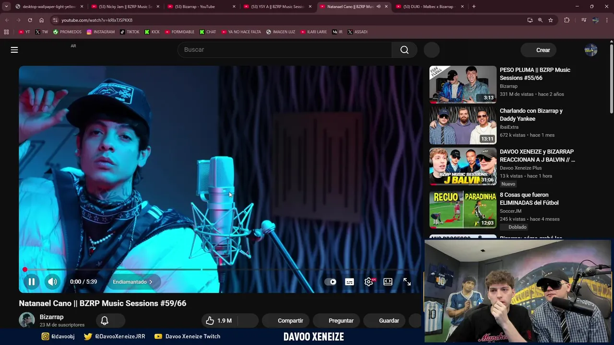Like the video with thumbs-up icon
Image resolution: width=614 pixels, height=345 pixels.
point(210,321)
